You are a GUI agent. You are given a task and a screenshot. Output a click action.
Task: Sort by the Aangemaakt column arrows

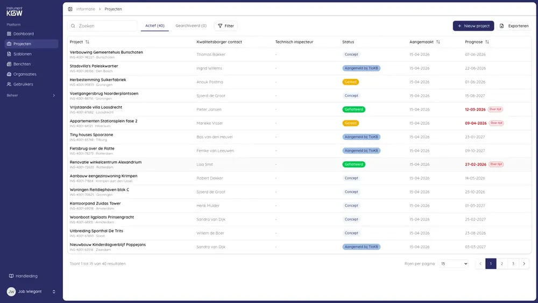click(x=438, y=42)
